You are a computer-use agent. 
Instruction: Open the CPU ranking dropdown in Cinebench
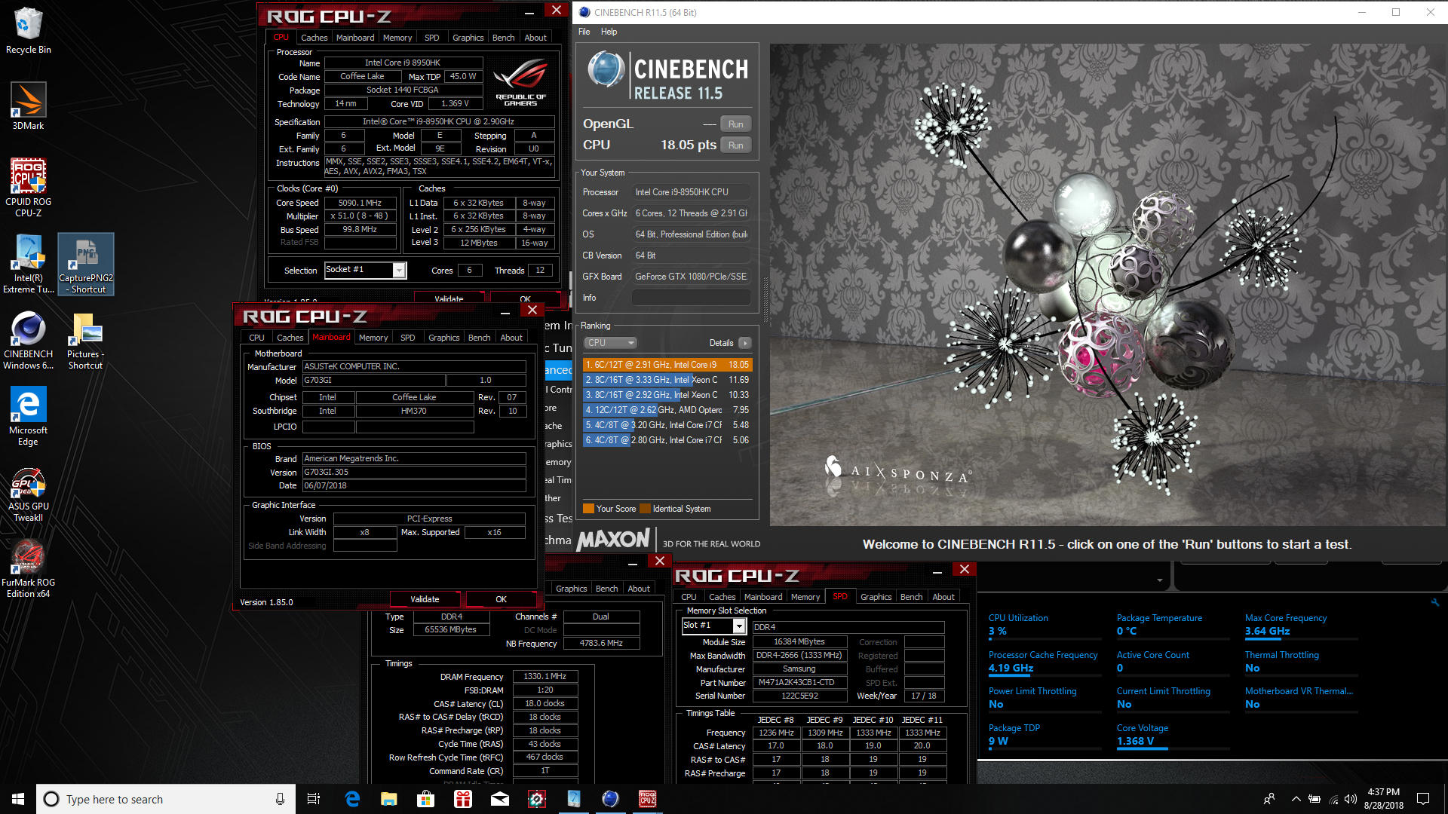point(610,343)
